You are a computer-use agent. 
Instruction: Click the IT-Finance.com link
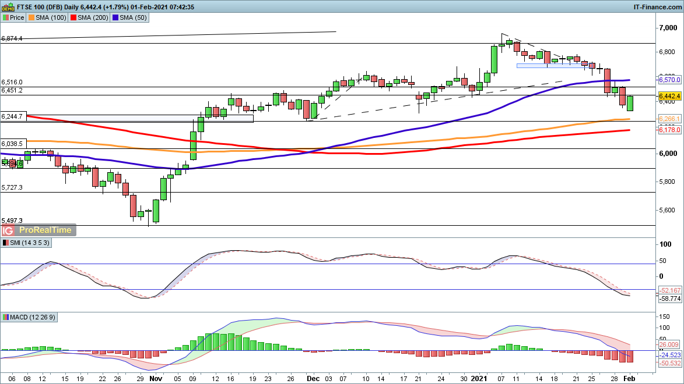coord(657,7)
